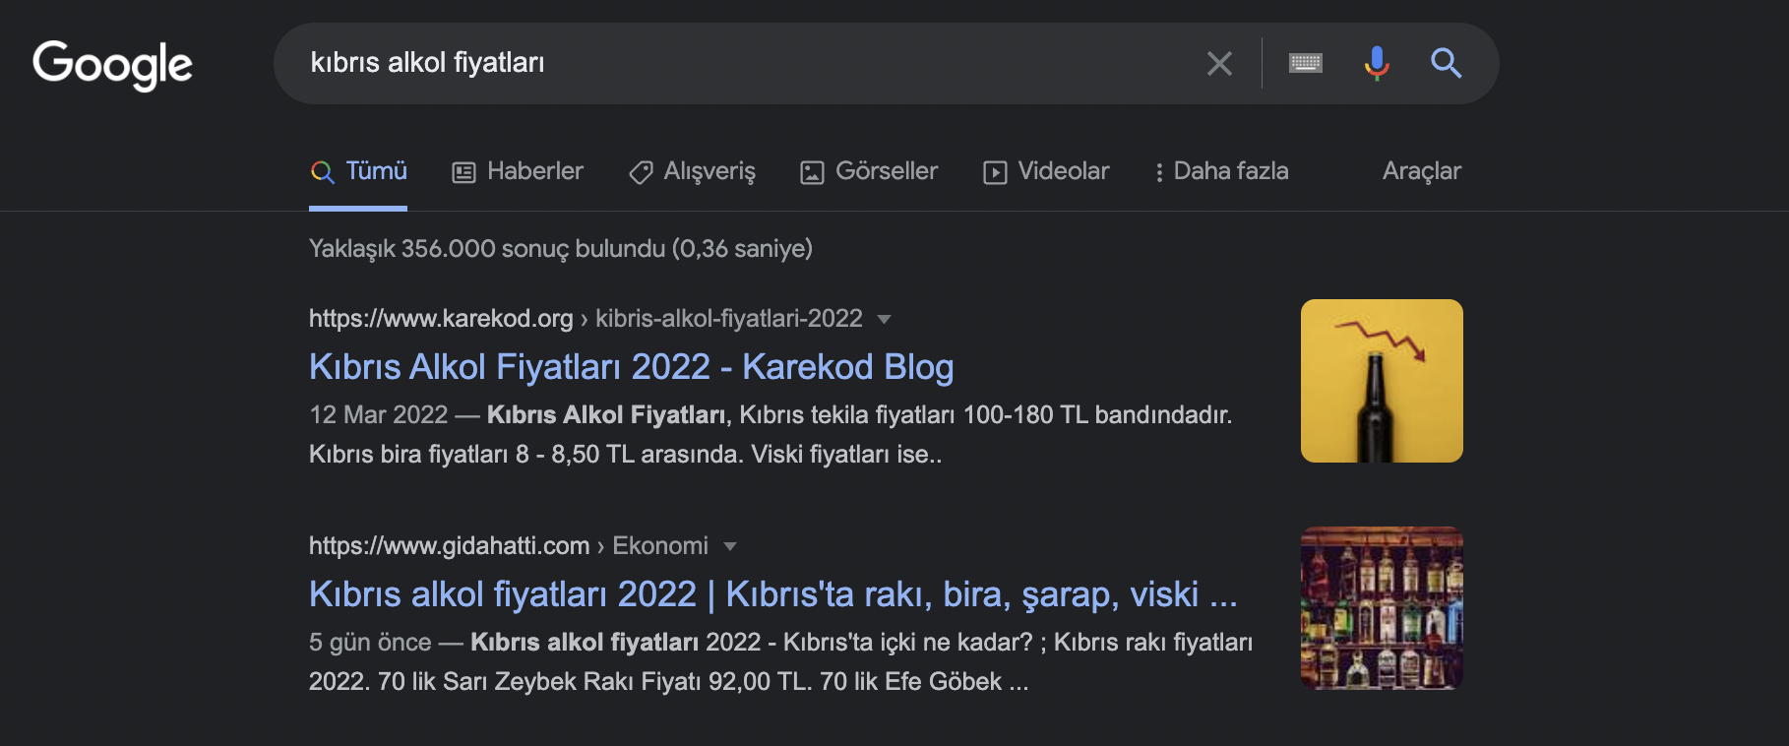Go to the Görseller tab
This screenshot has height=746, width=1789.
(x=869, y=171)
